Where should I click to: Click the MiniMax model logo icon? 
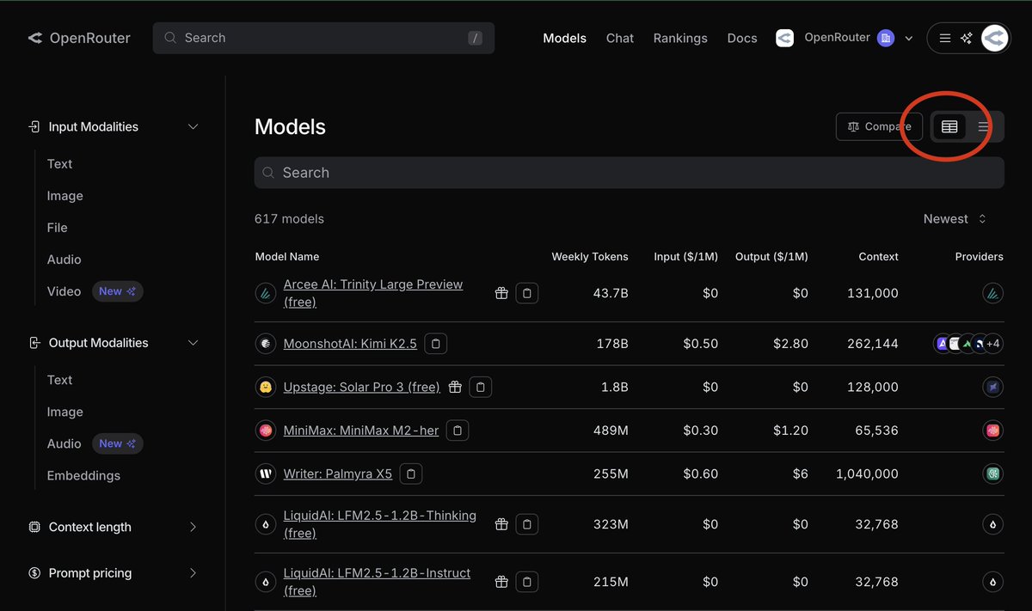pos(266,430)
